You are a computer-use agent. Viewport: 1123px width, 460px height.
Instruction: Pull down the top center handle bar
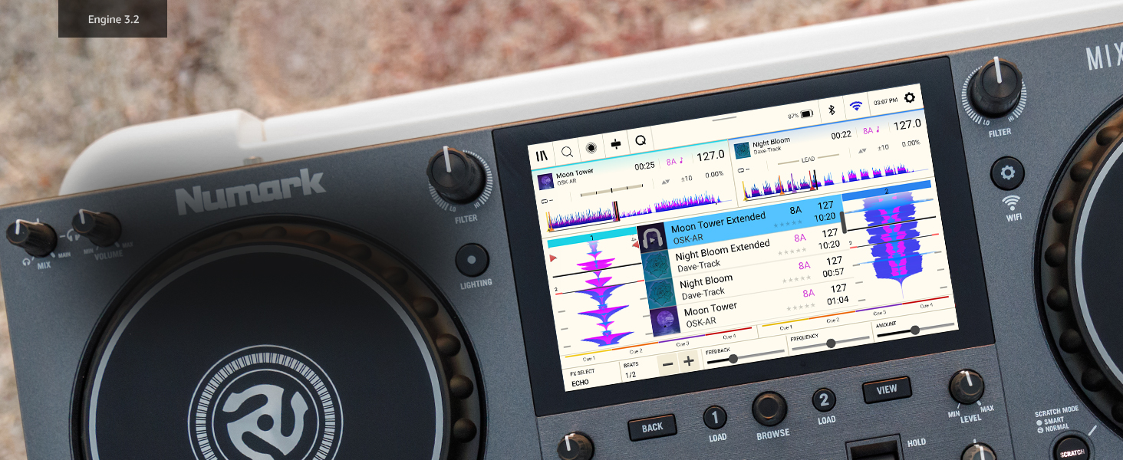[725, 120]
